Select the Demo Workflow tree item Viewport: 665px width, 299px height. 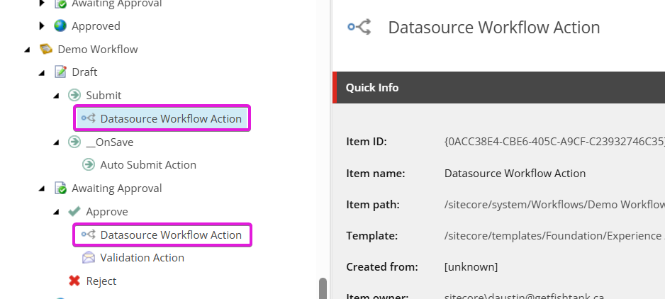(98, 49)
